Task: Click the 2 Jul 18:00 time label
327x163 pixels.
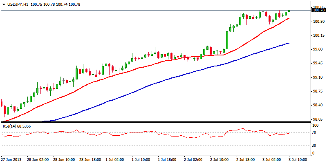Action: coord(246,160)
